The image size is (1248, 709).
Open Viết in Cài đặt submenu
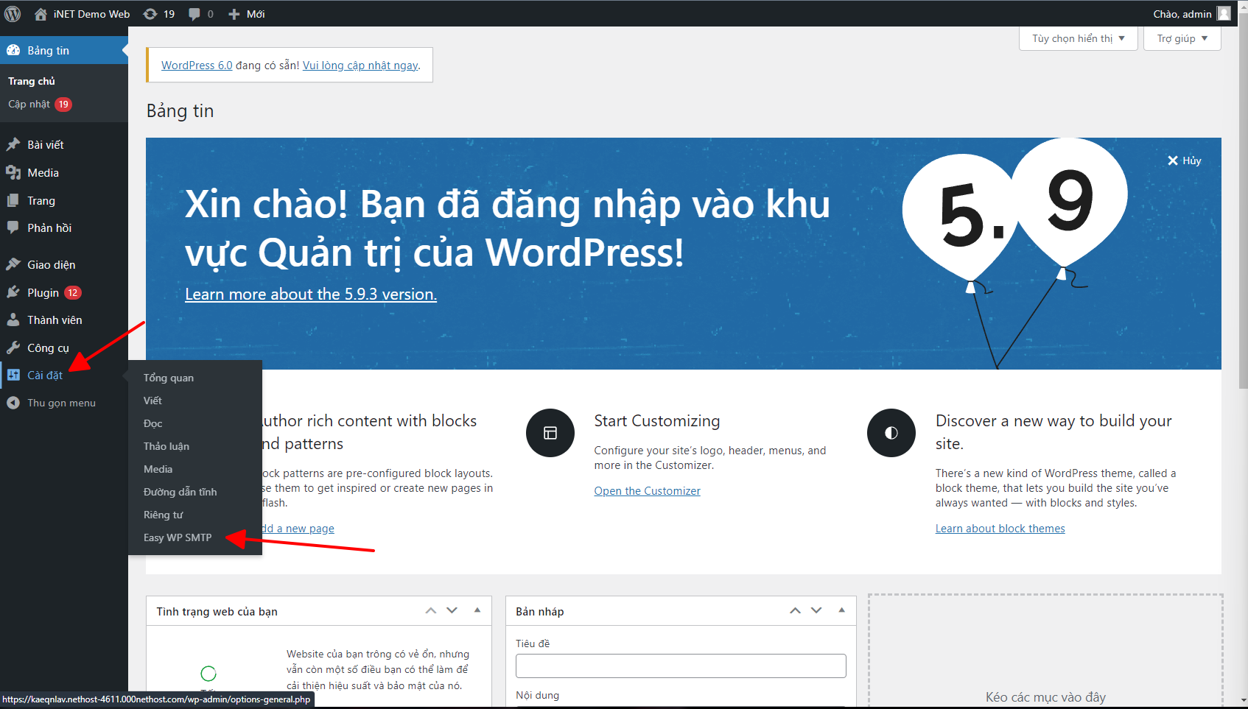pos(153,401)
